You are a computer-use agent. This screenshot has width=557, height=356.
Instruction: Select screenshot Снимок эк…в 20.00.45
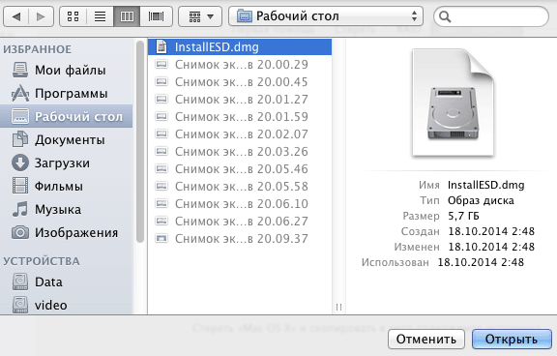(240, 81)
